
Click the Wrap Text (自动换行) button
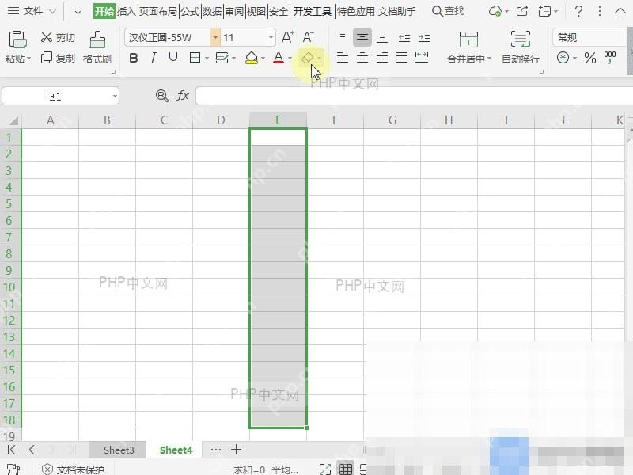coord(521,47)
